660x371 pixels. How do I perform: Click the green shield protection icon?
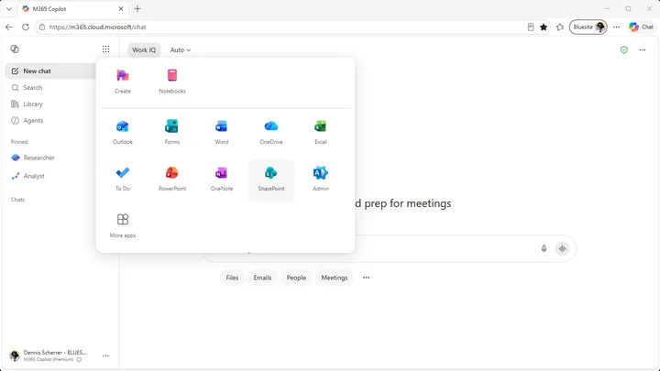pos(624,50)
